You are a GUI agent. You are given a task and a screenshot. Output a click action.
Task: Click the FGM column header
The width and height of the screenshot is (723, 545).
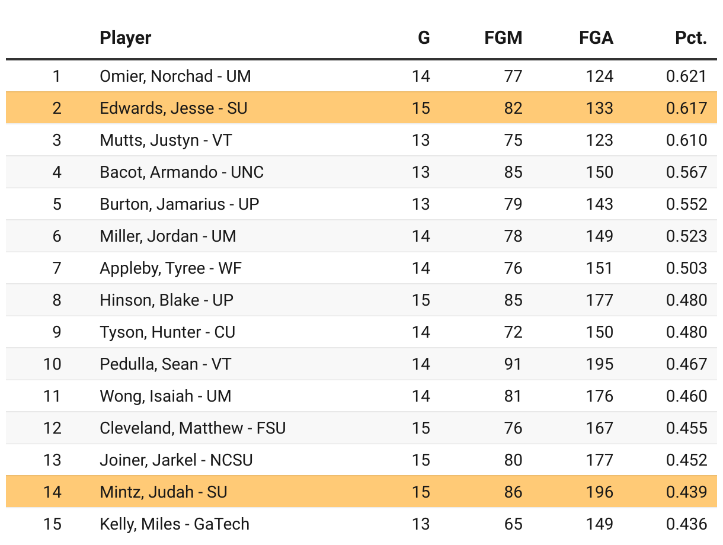click(x=503, y=39)
